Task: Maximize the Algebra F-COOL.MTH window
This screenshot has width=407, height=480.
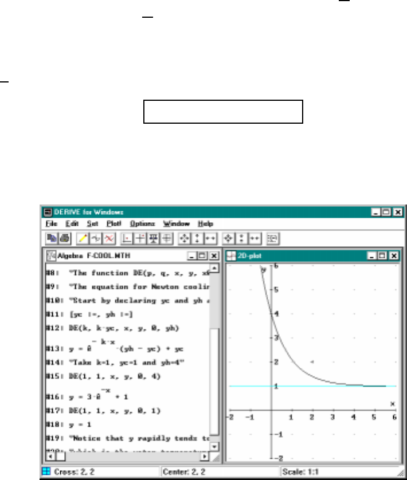Action: 202,255
